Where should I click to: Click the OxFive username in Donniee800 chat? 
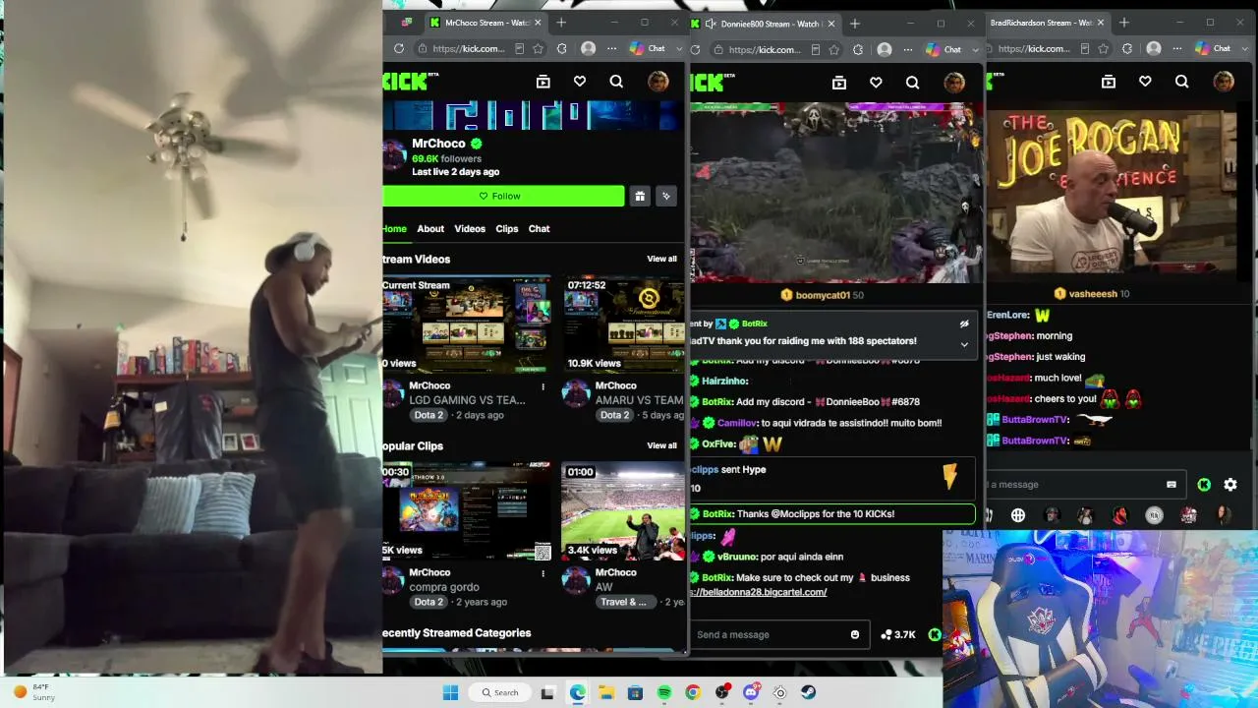(x=718, y=444)
